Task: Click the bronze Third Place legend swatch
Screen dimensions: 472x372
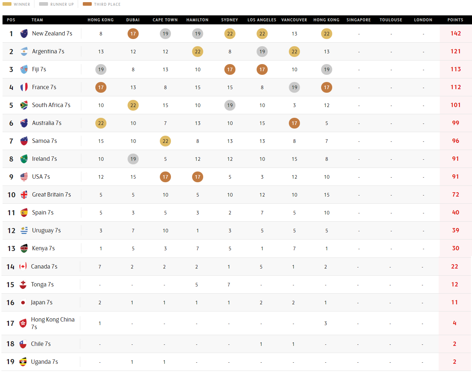Action: pyautogui.click(x=87, y=4)
